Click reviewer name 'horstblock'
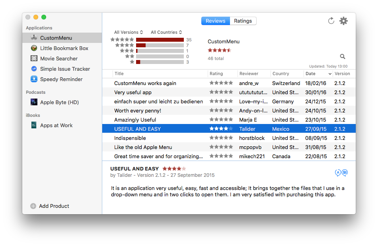The height and width of the screenshot is (246, 378). (x=252, y=138)
